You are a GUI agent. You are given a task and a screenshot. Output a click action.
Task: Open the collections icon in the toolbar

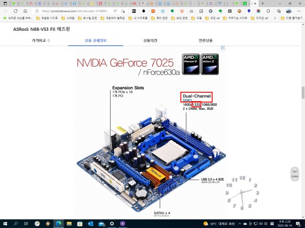point(278,11)
